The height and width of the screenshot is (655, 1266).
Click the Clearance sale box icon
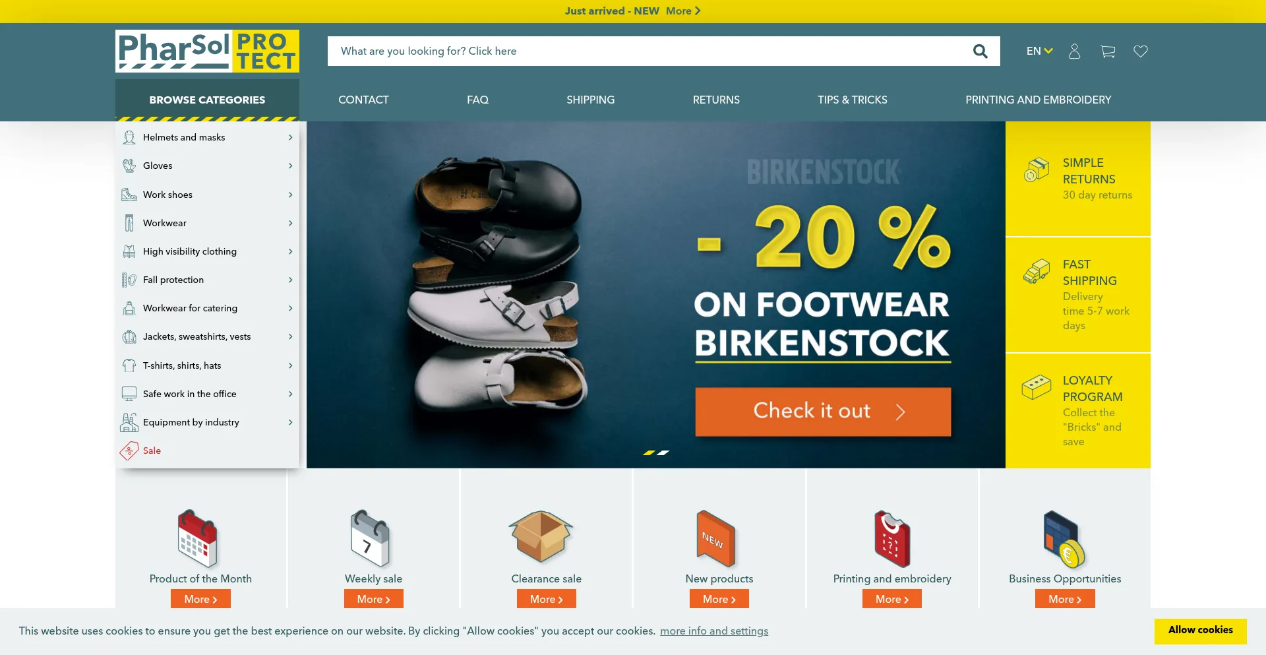click(541, 537)
